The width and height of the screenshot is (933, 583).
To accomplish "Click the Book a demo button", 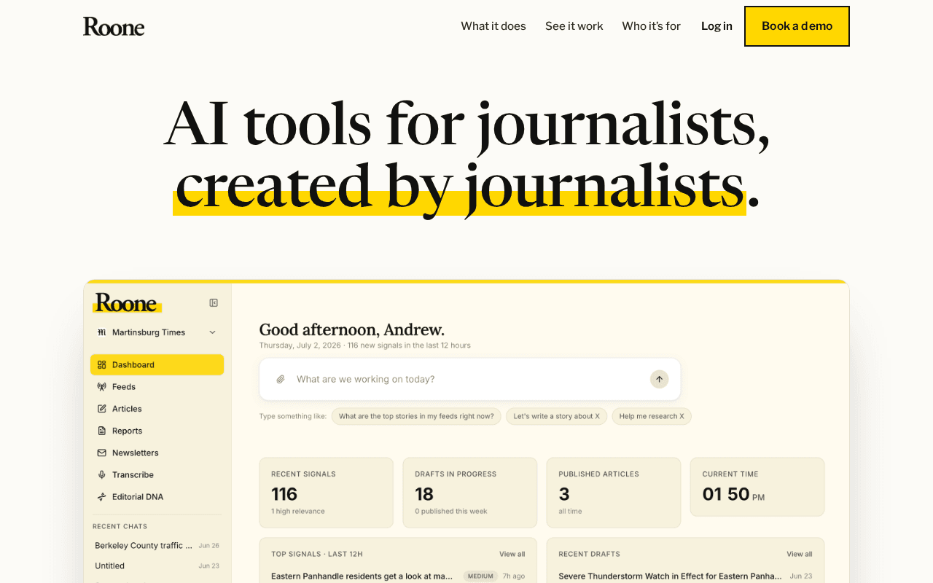I will (797, 26).
